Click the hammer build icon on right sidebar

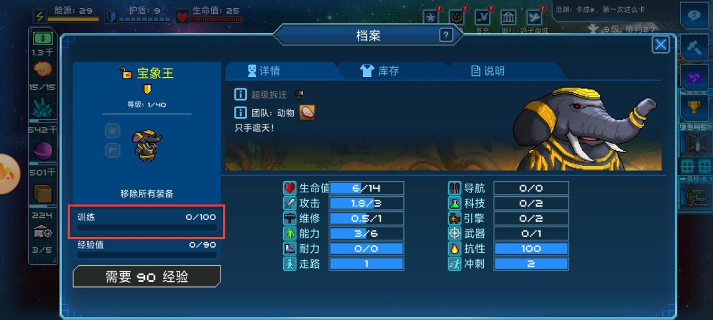pyautogui.click(x=694, y=47)
